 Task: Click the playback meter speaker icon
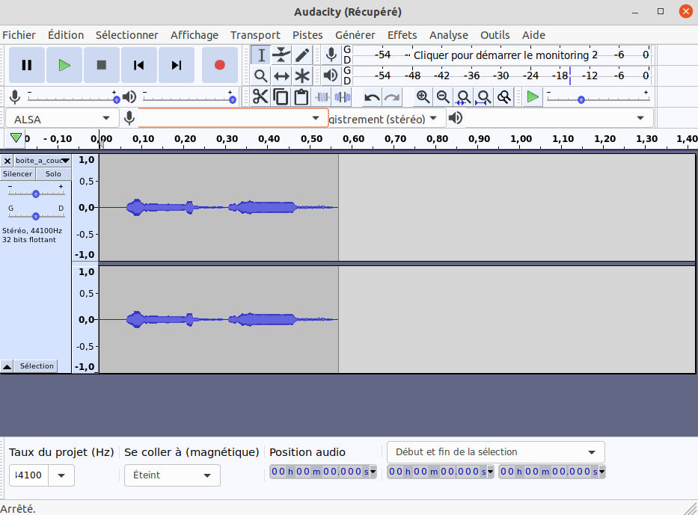331,75
